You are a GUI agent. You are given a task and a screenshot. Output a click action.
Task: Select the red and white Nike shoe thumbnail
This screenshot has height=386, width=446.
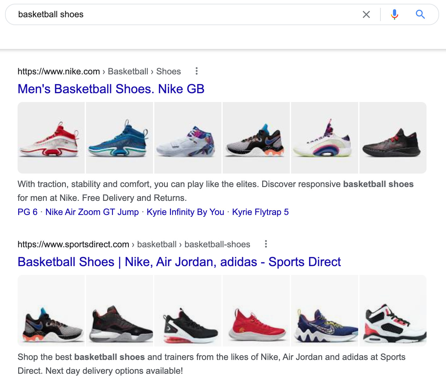pyautogui.click(x=51, y=138)
